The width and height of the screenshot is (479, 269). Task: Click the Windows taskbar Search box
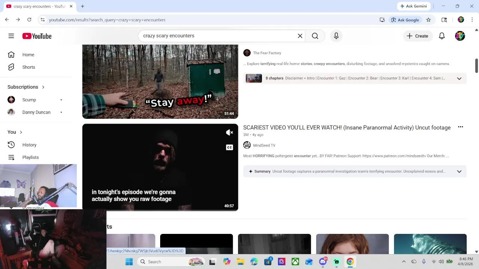[171, 262]
